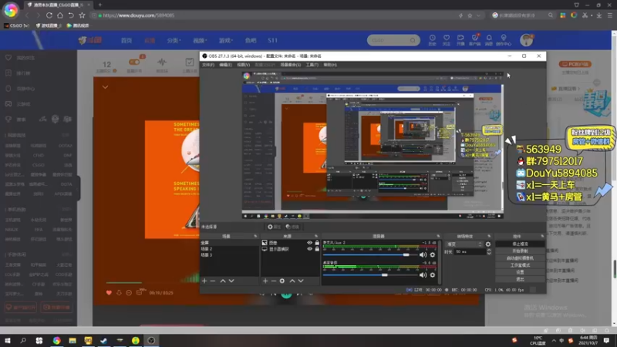Screen dimensions: 617x347
Task: Select 场景 2 in OBS scenes list
Action: click(229, 249)
